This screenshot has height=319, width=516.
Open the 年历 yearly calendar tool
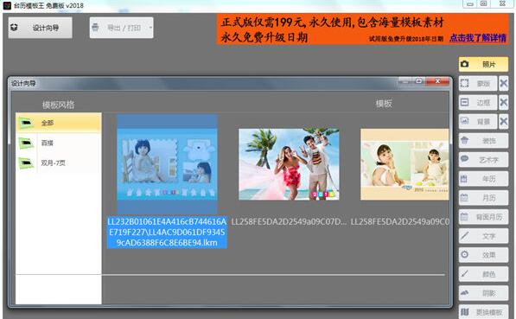[483, 179]
